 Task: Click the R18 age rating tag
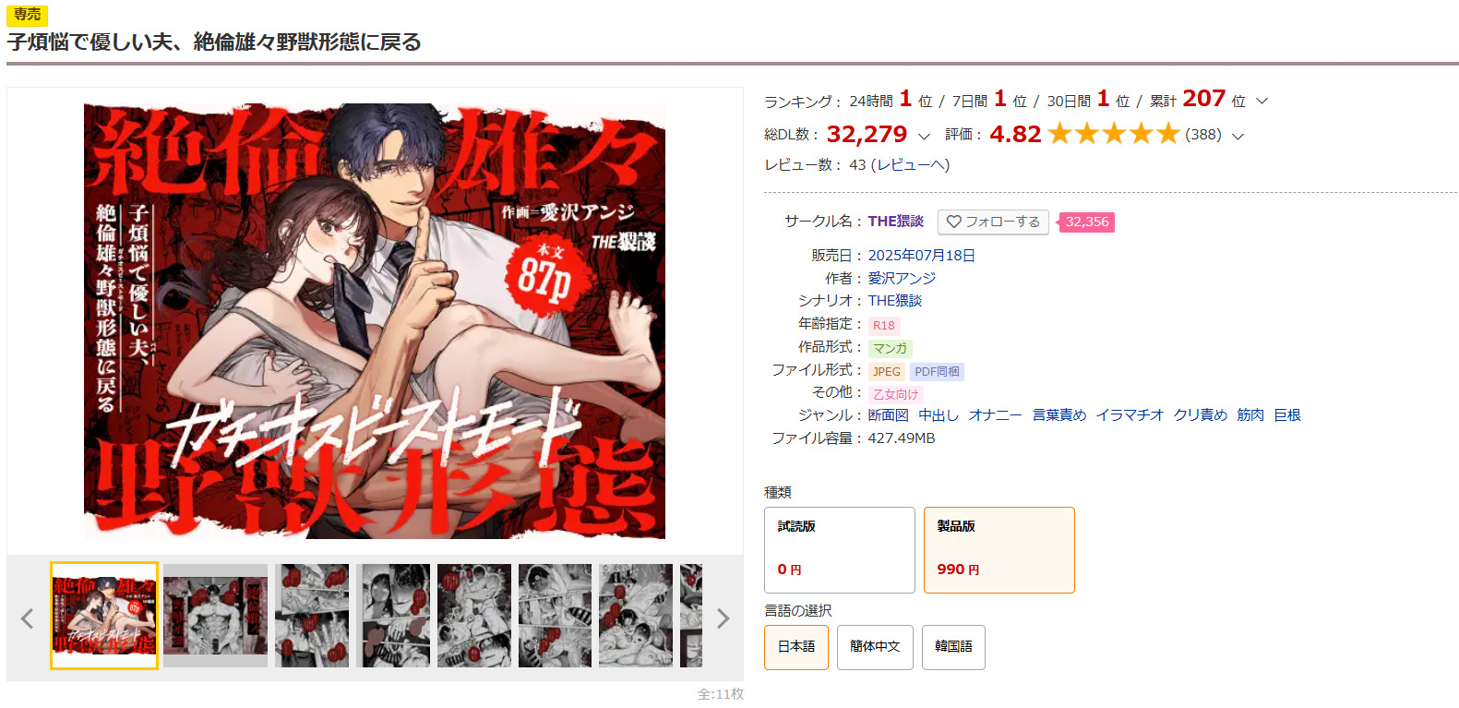click(x=883, y=325)
